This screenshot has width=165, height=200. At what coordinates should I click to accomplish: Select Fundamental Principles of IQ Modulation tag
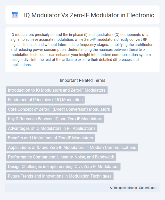[45, 100]
